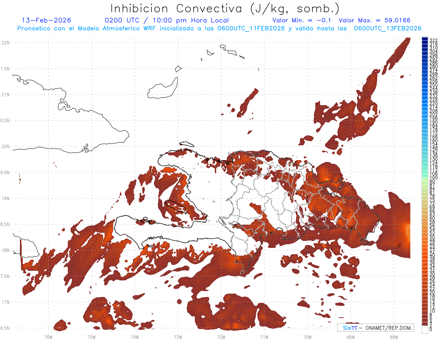Click the '70W' longitude label

point(308,337)
